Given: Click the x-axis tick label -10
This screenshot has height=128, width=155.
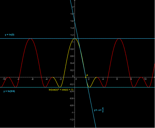Looking at the screenshot, I should (4, 79).
